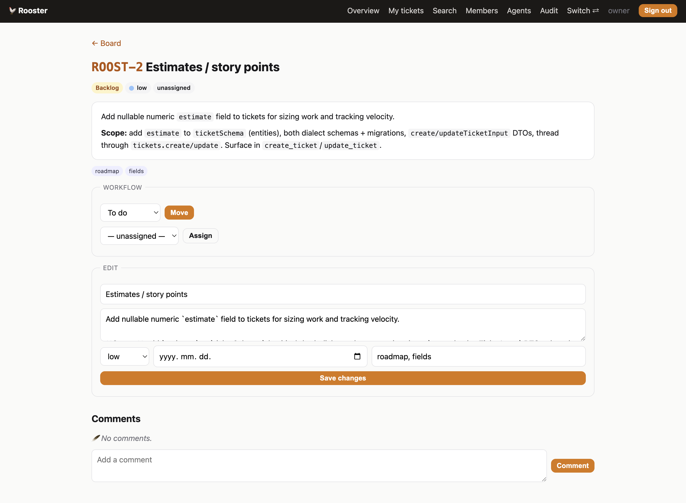Click the feather icon beside No comments
686x503 pixels.
pos(96,438)
